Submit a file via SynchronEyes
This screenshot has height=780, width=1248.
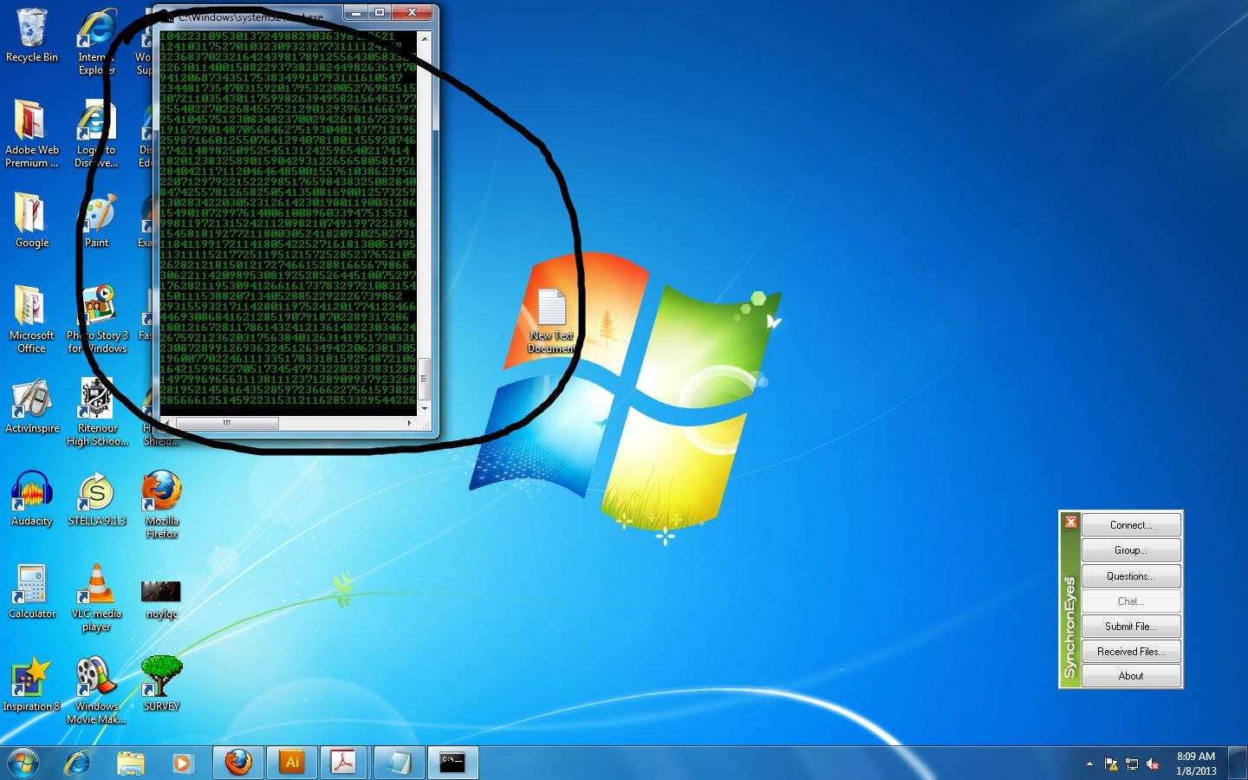point(1131,626)
